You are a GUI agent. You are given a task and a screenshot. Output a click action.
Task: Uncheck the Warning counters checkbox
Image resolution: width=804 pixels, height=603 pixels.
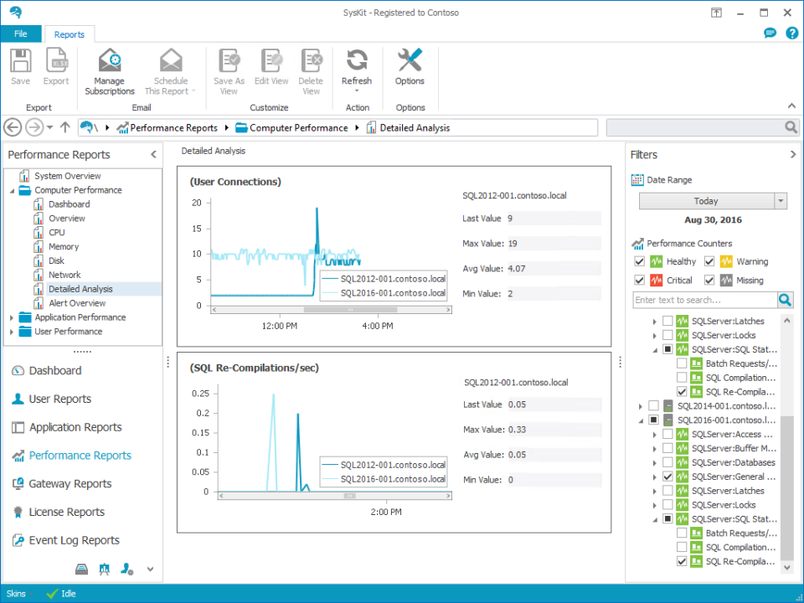click(x=709, y=261)
